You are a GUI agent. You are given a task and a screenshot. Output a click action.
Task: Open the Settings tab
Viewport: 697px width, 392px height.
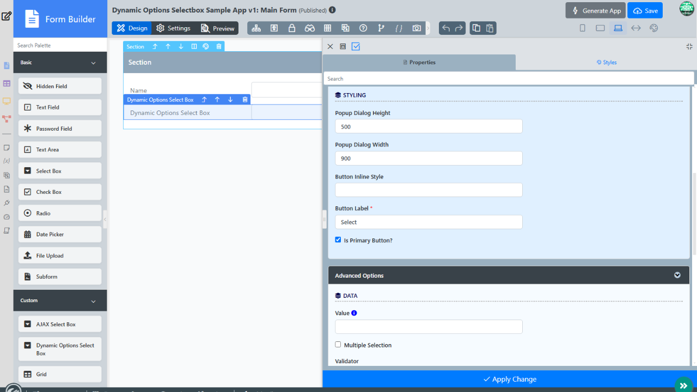click(x=173, y=28)
